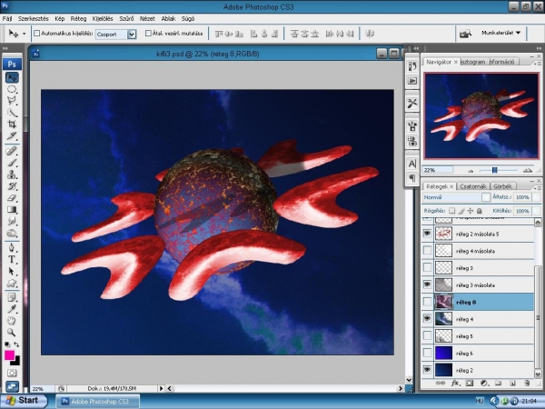Open the Actions panel icon in dock
This screenshot has width=545, height=409.
(x=412, y=81)
